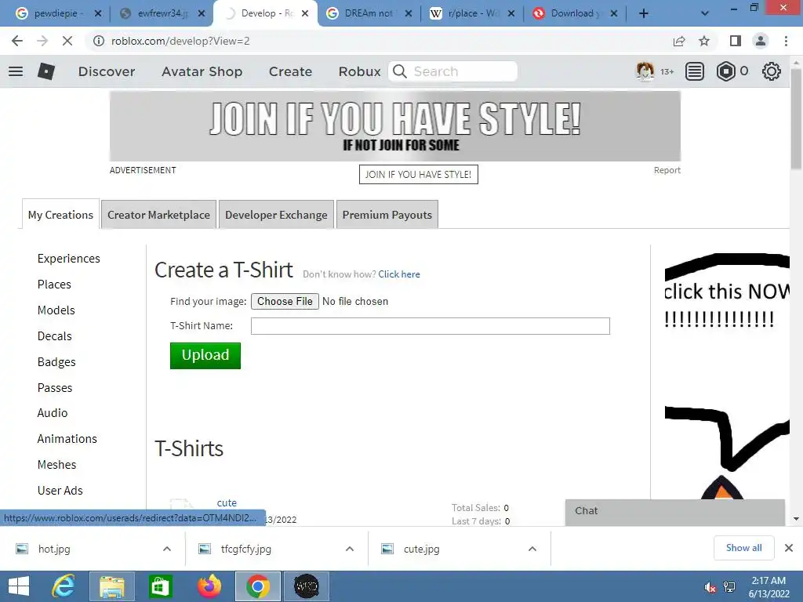Switch to the Download tab

[576, 13]
